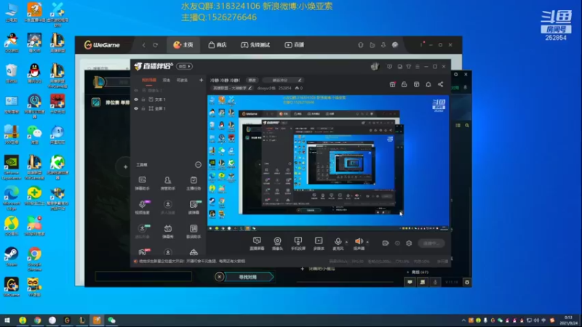Click the 寻找对局 find-match button
Screen dimensions: 582x327
[x=250, y=277]
